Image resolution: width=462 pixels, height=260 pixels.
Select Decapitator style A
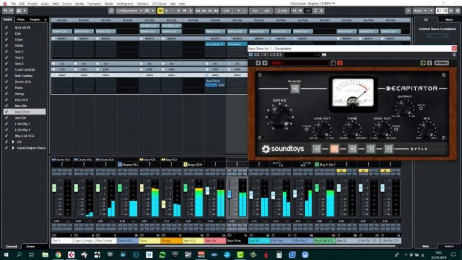tap(316, 149)
